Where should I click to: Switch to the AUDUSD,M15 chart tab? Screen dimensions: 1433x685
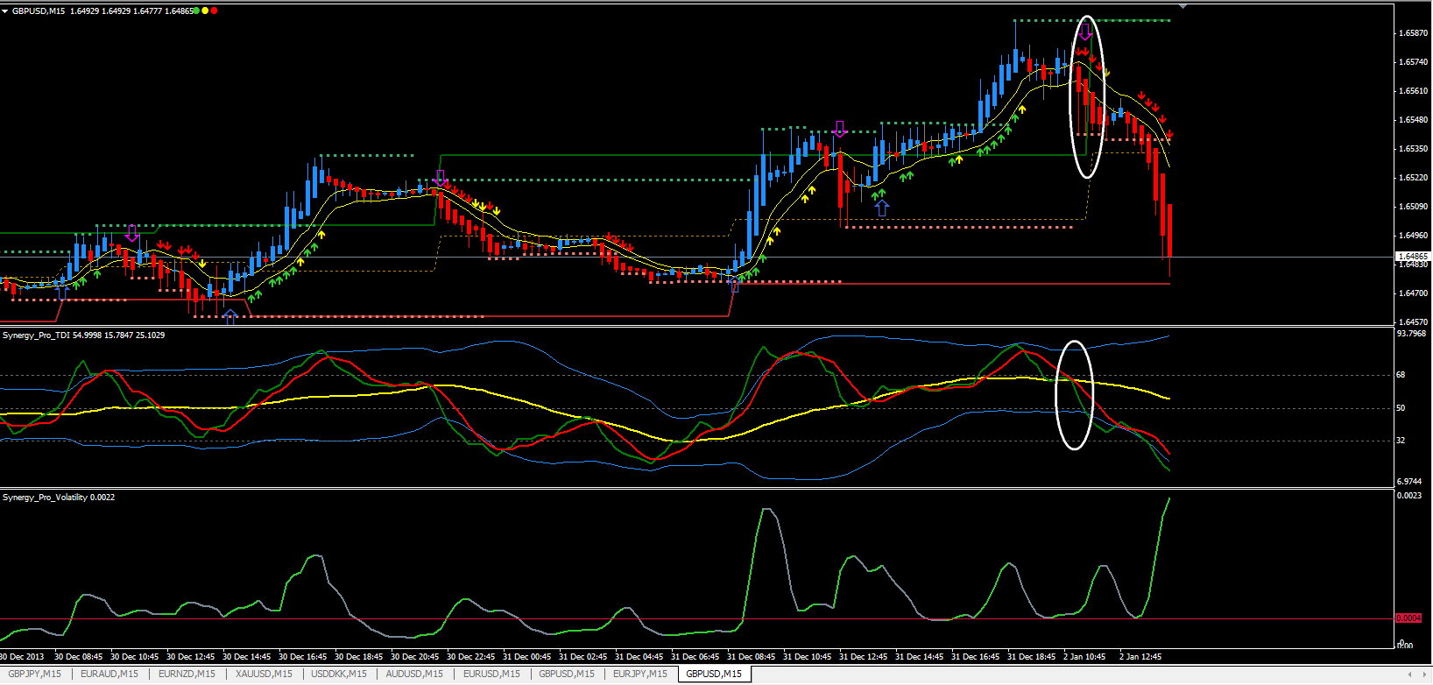(x=414, y=674)
